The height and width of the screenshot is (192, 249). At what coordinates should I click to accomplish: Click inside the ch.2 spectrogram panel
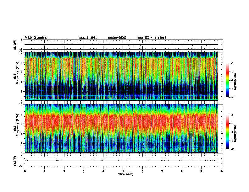[x=121, y=129]
